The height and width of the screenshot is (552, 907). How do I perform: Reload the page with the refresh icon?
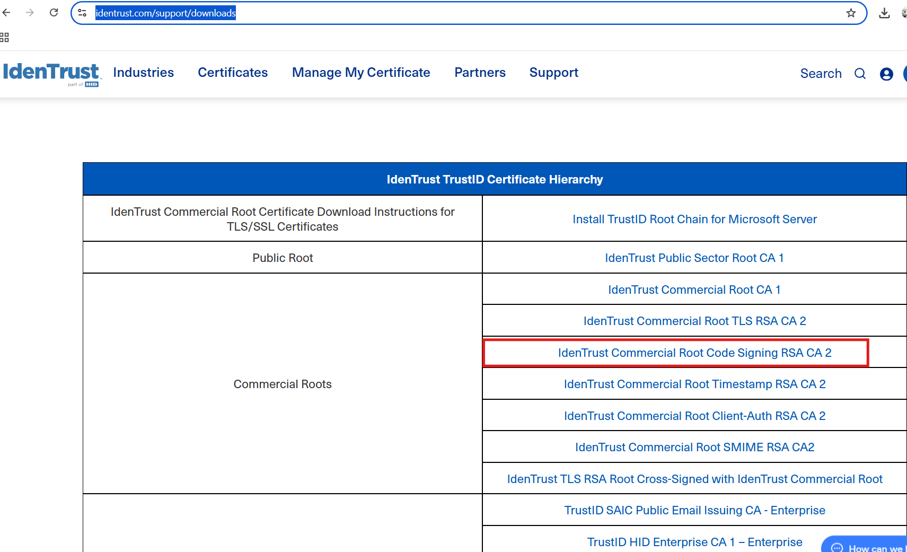tap(54, 13)
